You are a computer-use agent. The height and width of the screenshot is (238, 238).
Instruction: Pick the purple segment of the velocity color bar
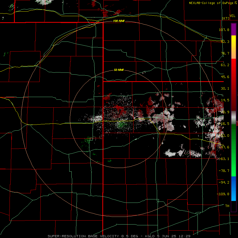(234, 29)
